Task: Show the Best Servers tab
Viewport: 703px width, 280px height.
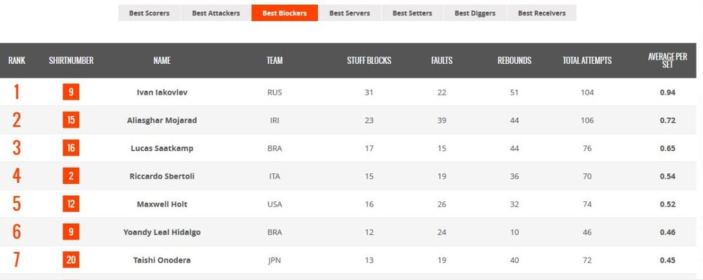Action: point(349,13)
